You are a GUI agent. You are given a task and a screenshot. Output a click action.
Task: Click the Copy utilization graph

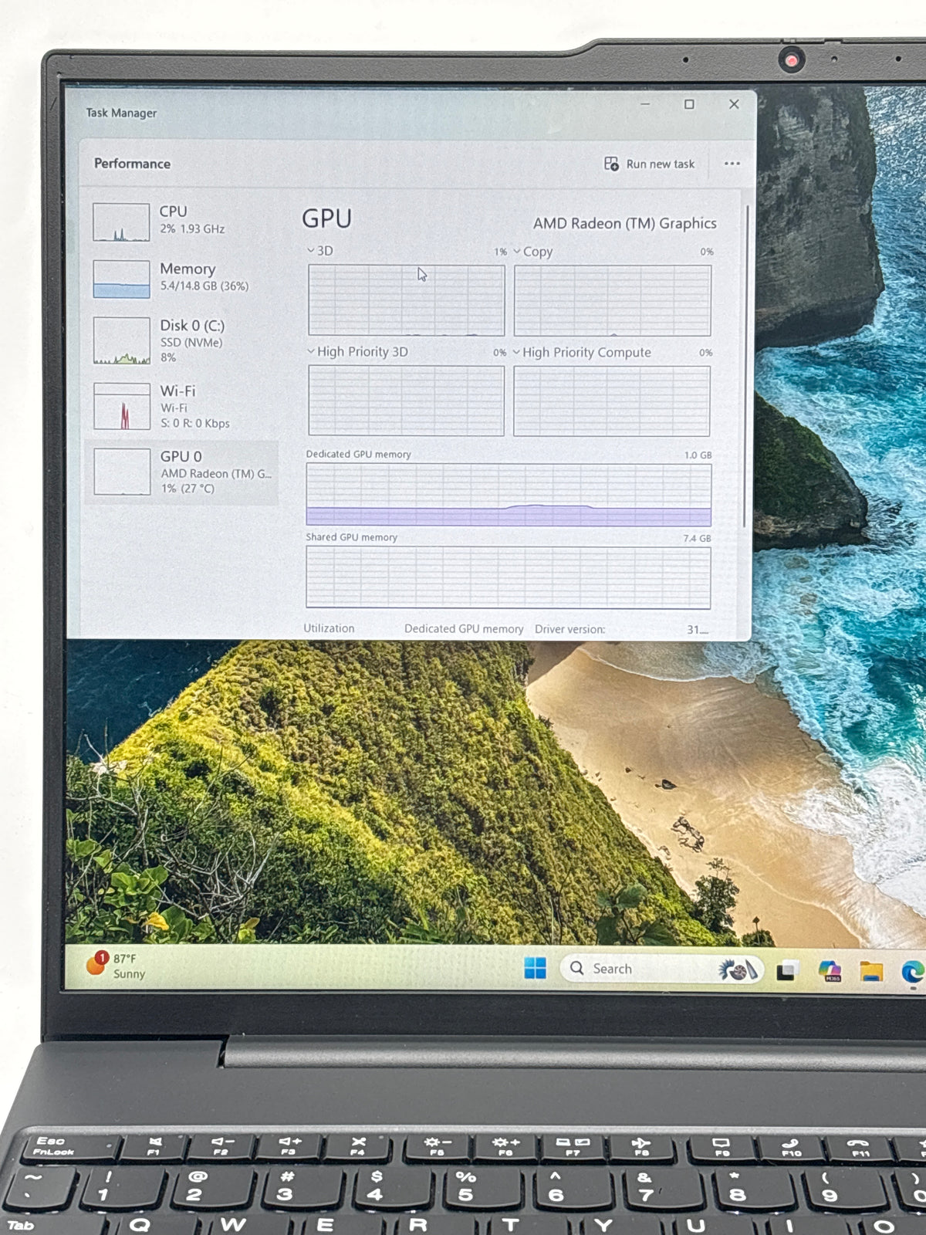(x=613, y=300)
